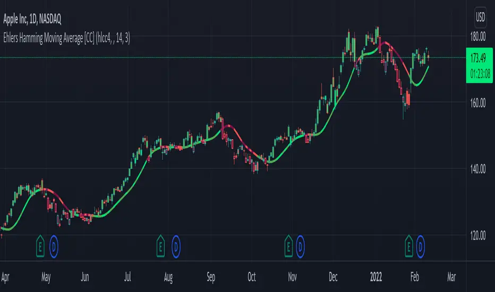The width and height of the screenshot is (495, 292).
Task: Click the dividend D marker near May
Action: point(54,246)
